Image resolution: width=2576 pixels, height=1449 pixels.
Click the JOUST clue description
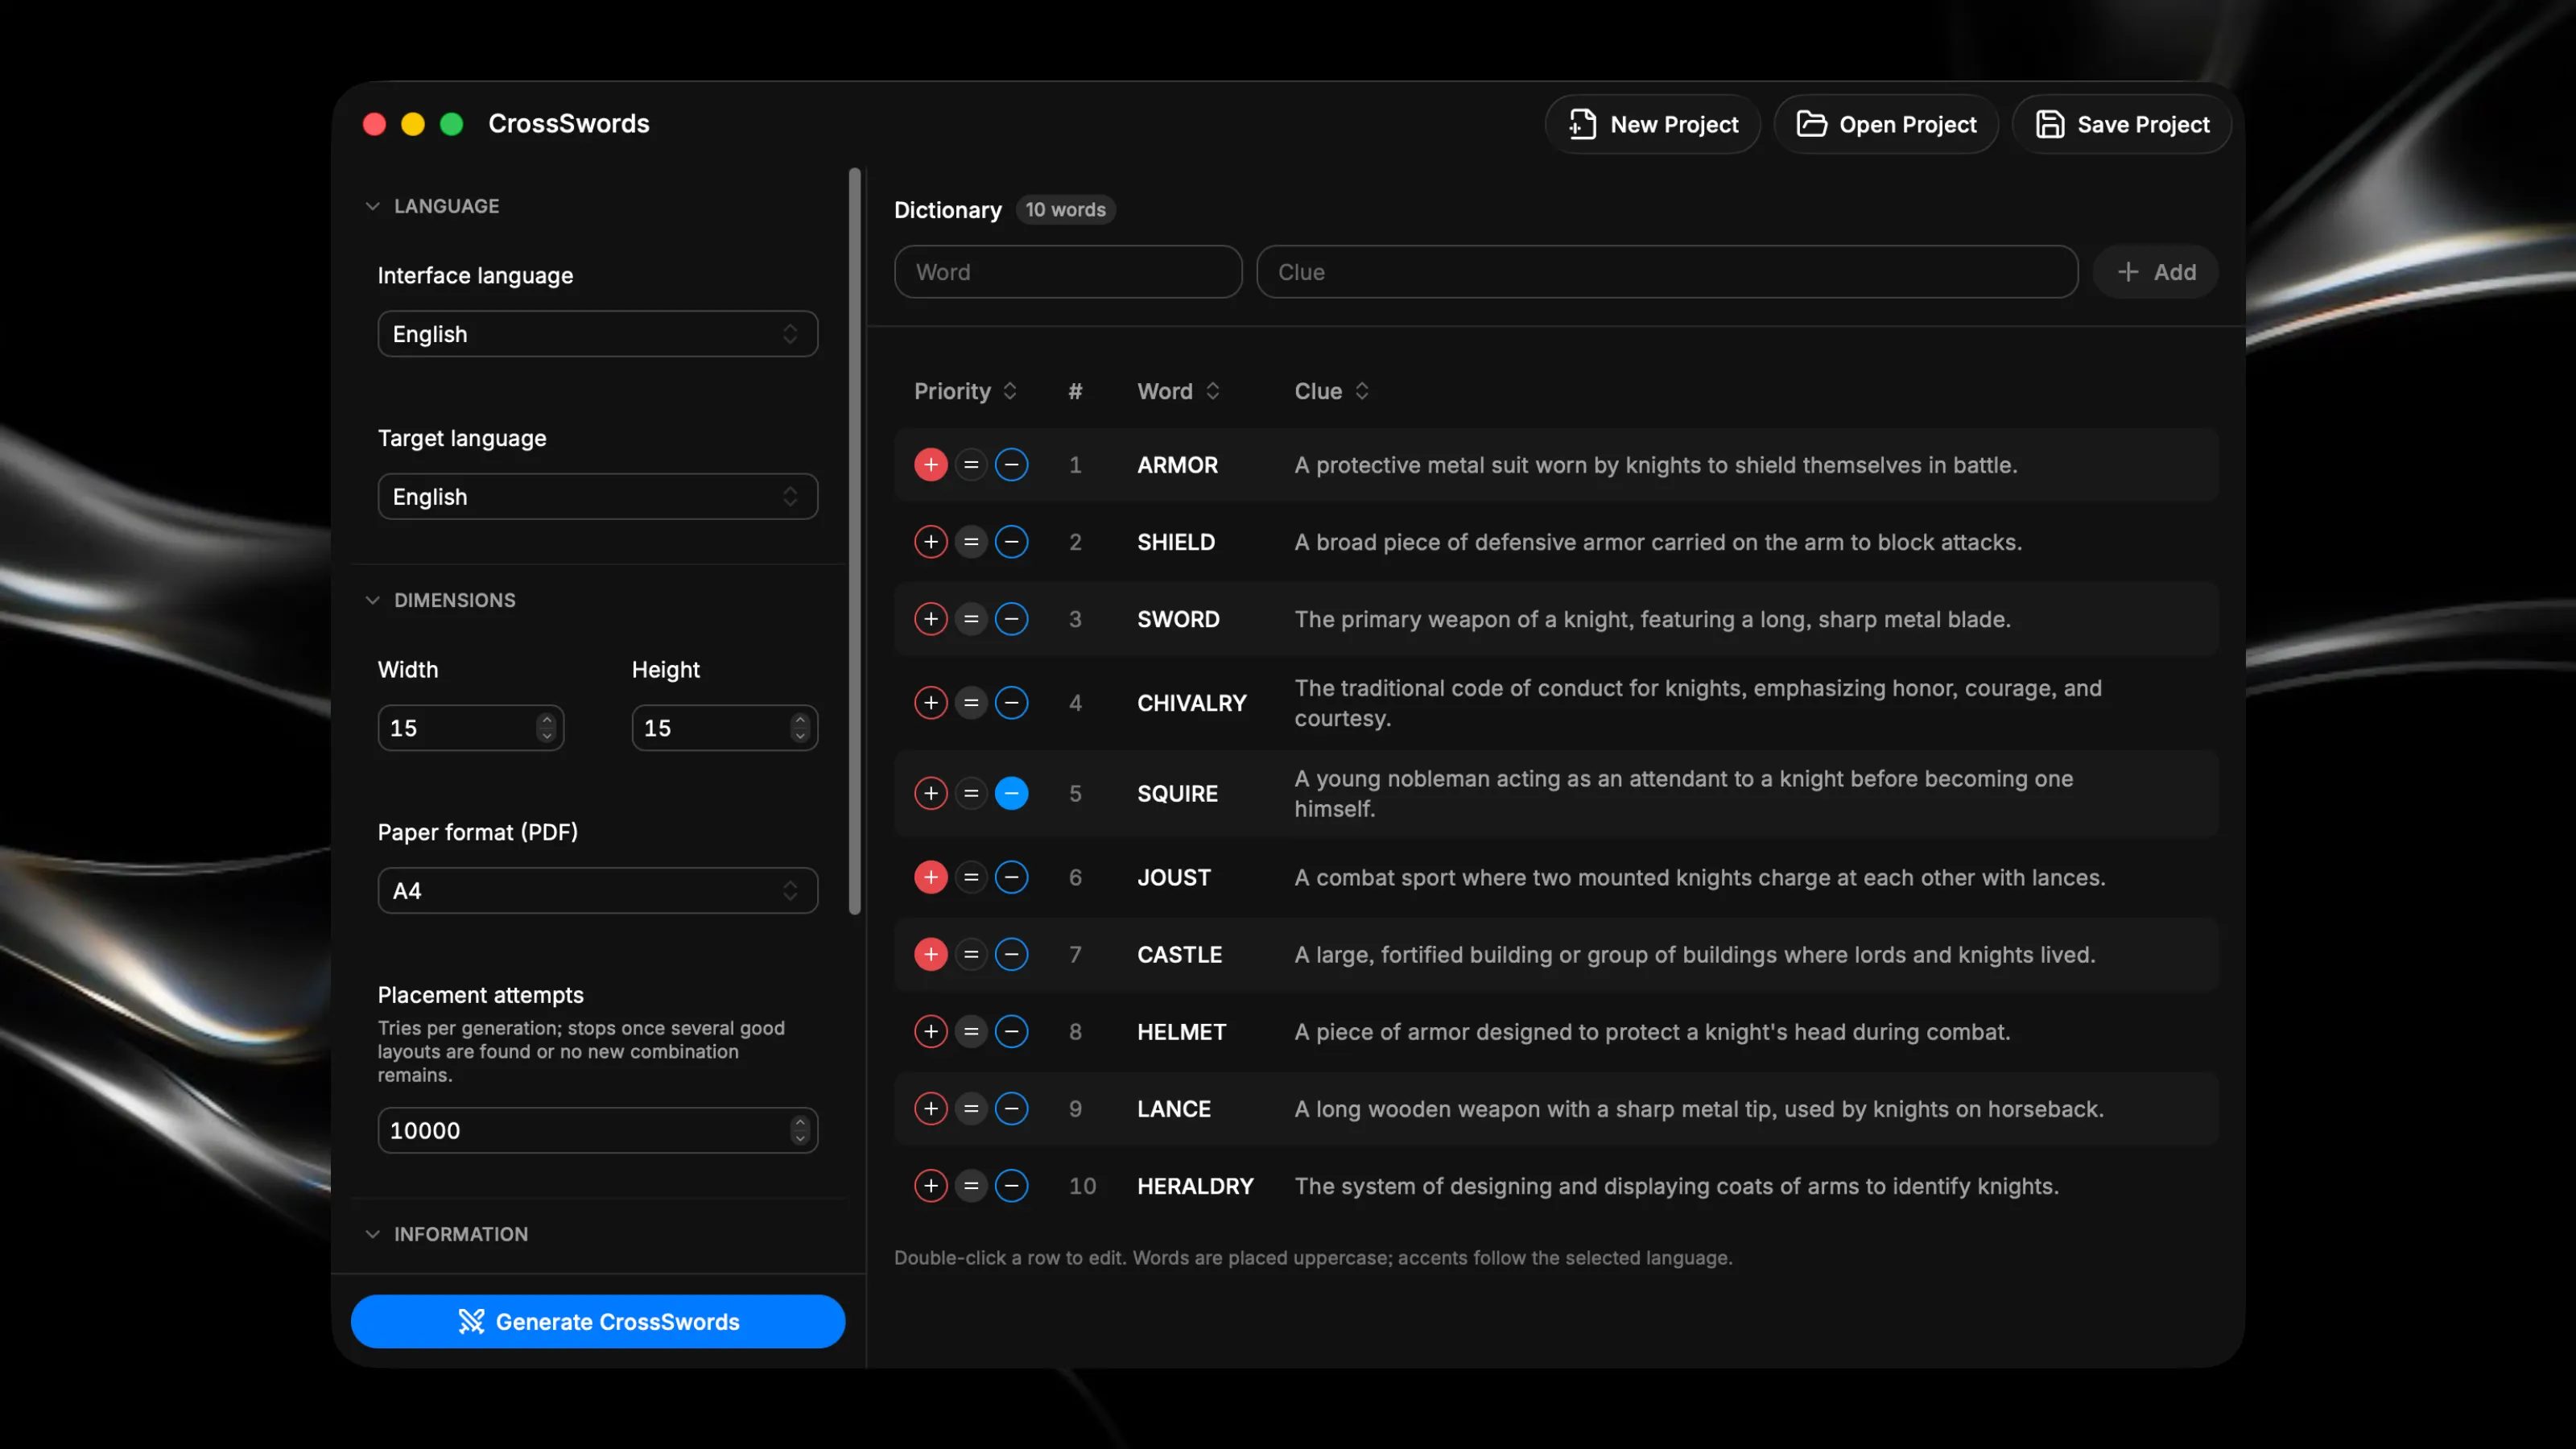1700,877
